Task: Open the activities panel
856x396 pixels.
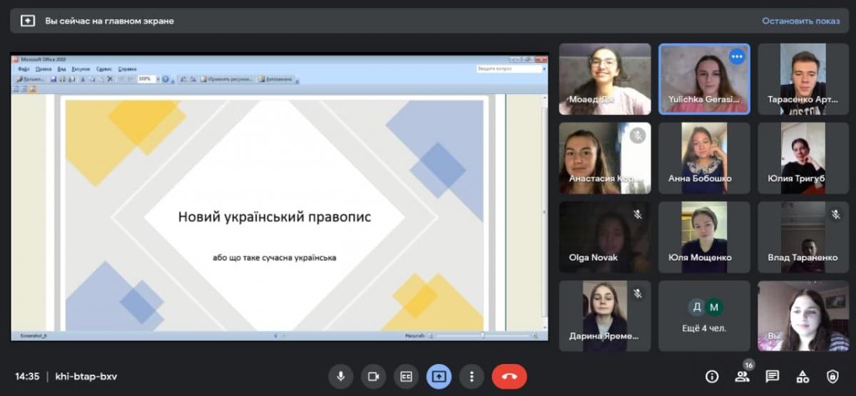Action: [802, 377]
